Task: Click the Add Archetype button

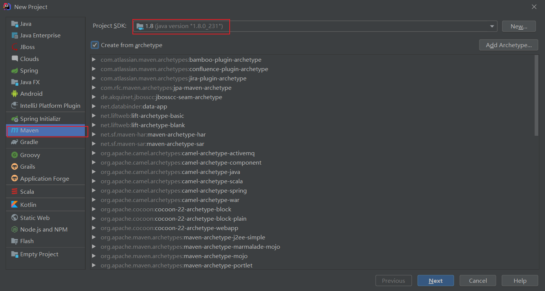Action: point(508,45)
